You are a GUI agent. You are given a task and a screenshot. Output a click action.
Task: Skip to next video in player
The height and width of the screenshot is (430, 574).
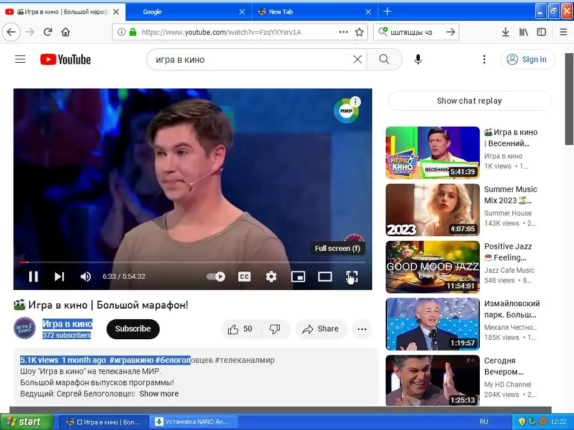[x=59, y=277]
